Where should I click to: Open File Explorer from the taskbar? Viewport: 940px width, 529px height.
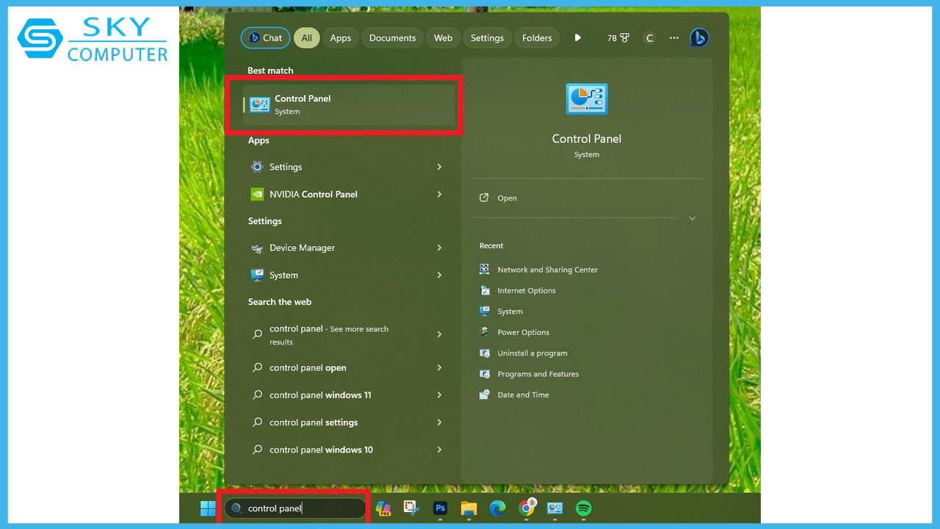click(x=469, y=508)
